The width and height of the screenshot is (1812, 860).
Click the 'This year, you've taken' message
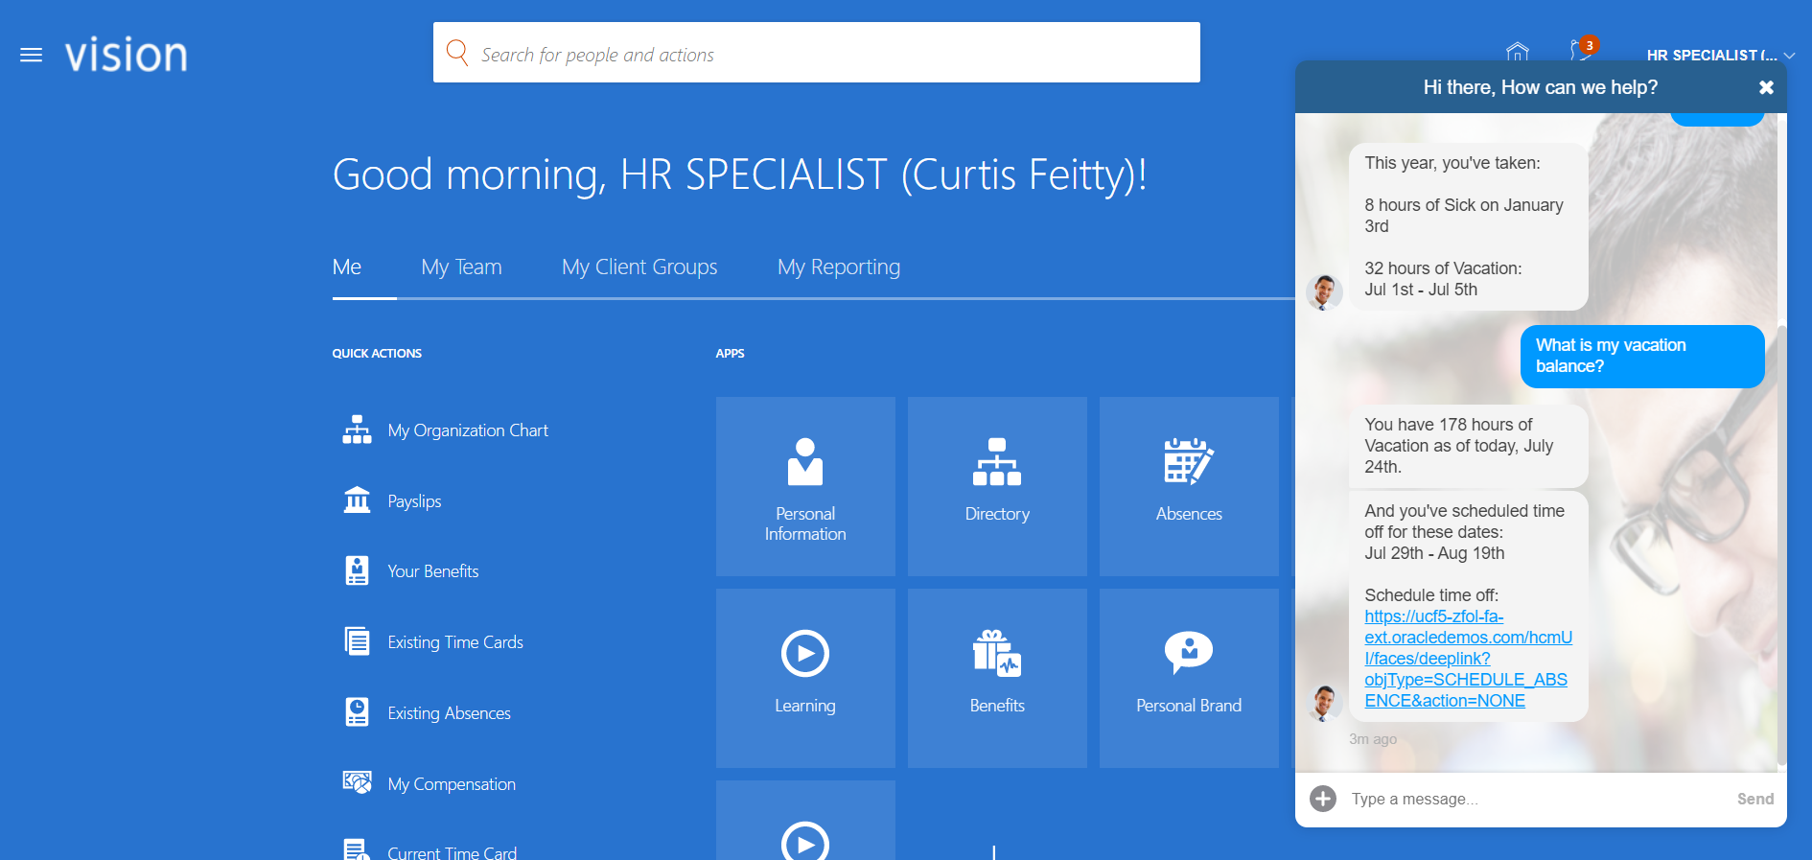[x=1469, y=226]
